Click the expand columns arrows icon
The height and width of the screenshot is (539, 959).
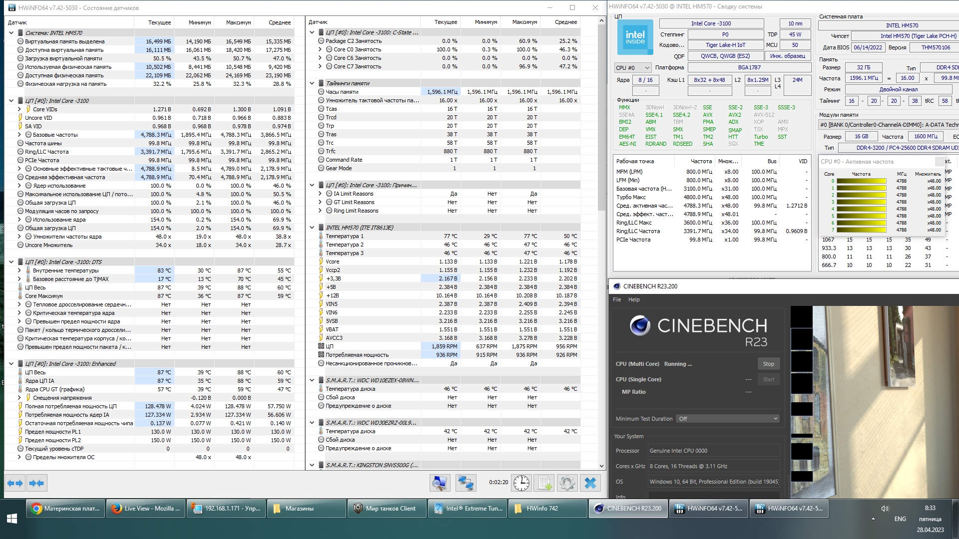[x=15, y=483]
